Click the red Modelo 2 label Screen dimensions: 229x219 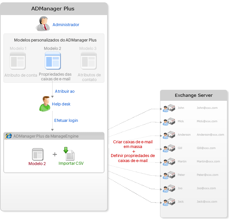click(37, 164)
